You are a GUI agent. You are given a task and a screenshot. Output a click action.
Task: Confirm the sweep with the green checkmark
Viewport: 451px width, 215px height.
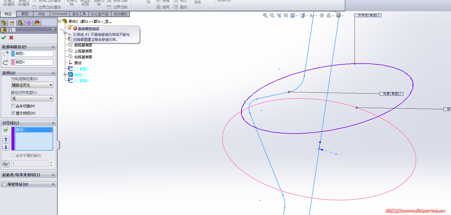click(4, 38)
